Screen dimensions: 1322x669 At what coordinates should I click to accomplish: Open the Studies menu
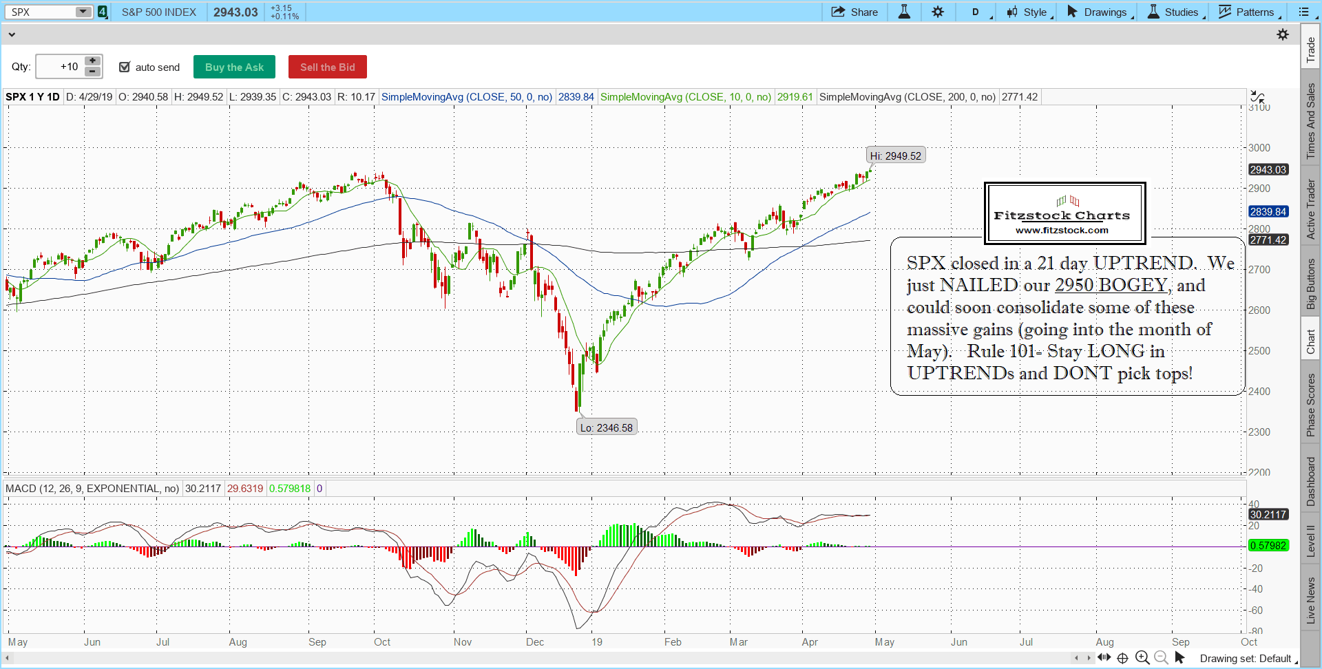[x=1175, y=12]
